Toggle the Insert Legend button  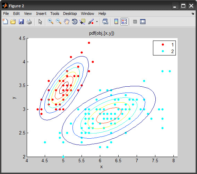point(124,21)
